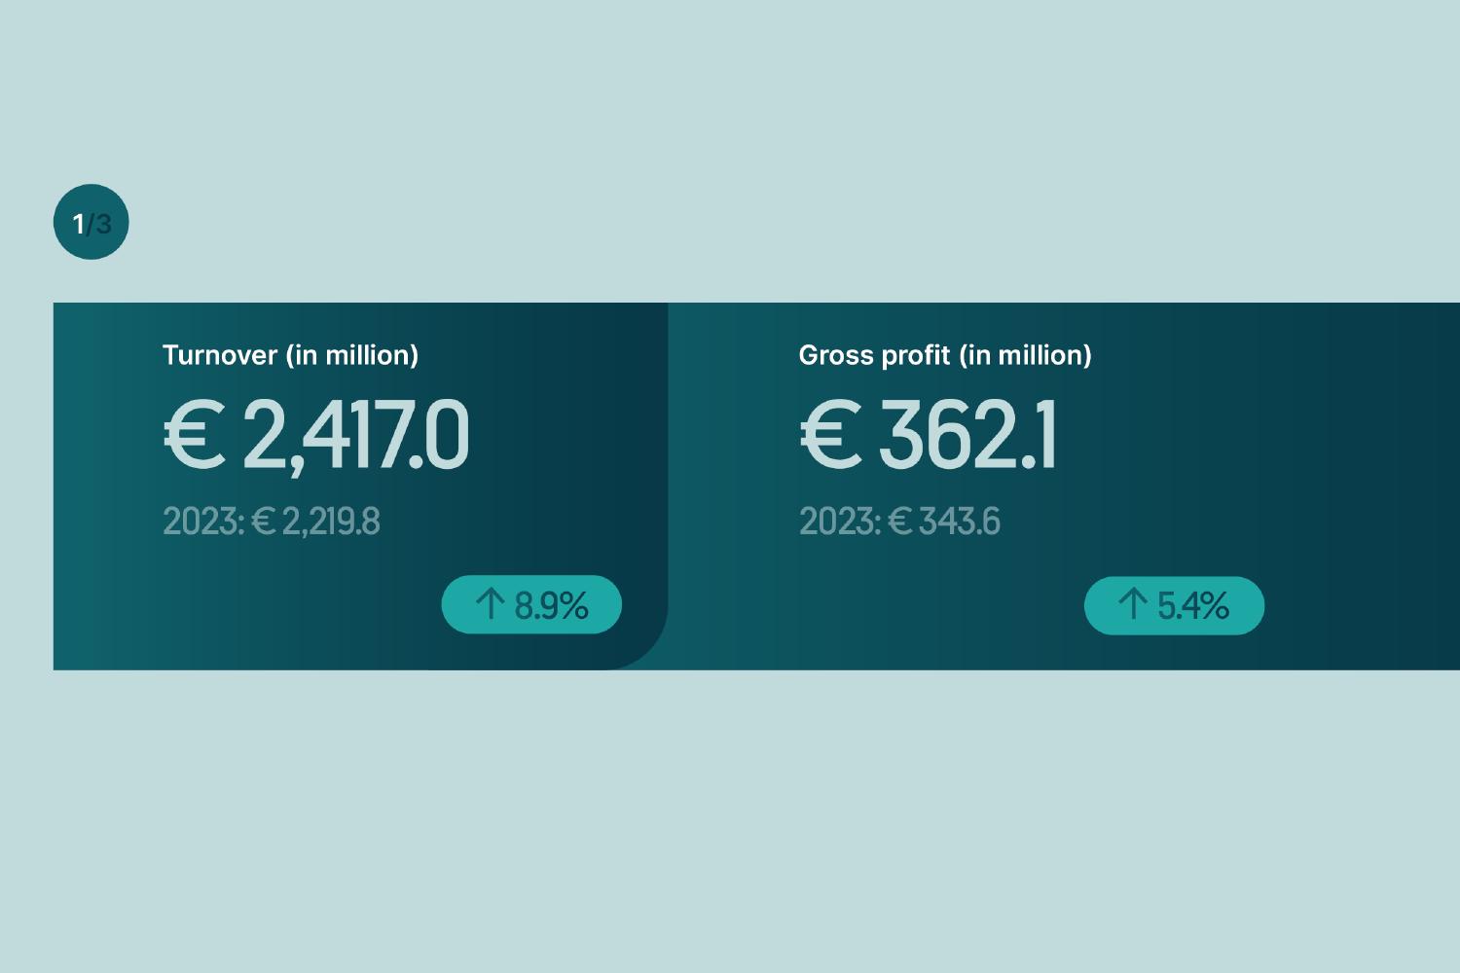This screenshot has height=973, width=1460.
Task: Click the Turnover (in million) heading
Action: pyautogui.click(x=290, y=355)
